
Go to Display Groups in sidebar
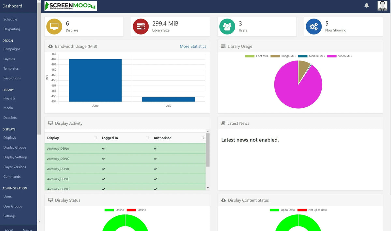point(15,147)
